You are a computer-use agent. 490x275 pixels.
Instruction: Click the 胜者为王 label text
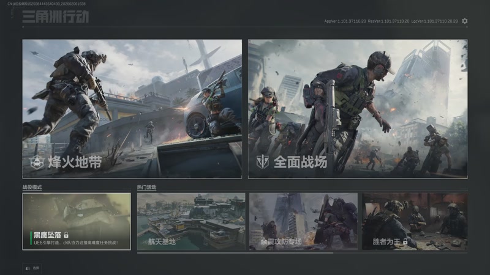click(386, 241)
